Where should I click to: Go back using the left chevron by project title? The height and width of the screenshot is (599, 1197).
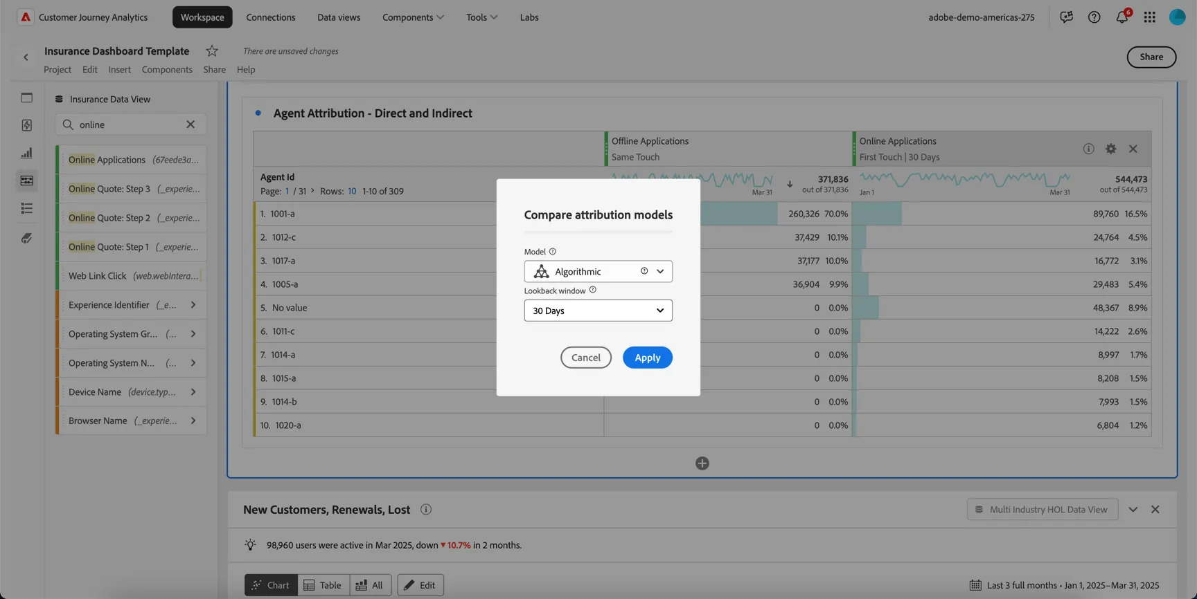coord(26,57)
